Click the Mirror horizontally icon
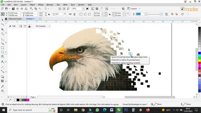 [x=70, y=14]
